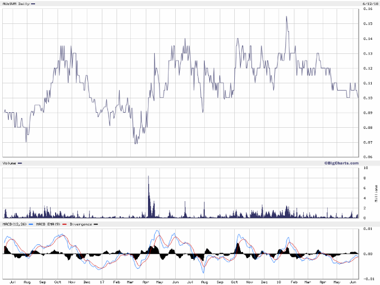
Task: Click the 18 year label on time axis
Action: [x=279, y=282]
